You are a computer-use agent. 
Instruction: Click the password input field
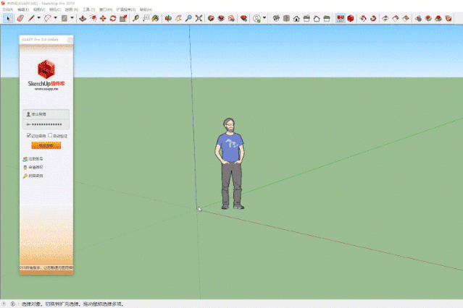(x=46, y=124)
